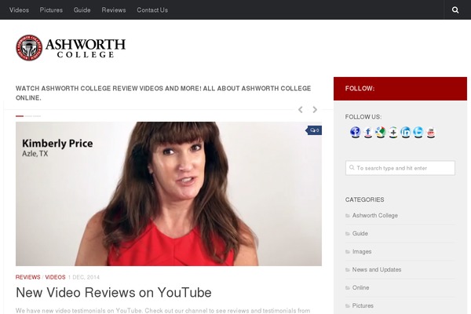Image resolution: width=471 pixels, height=314 pixels.
Task: Open the Videos menu item
Action: [x=19, y=10]
